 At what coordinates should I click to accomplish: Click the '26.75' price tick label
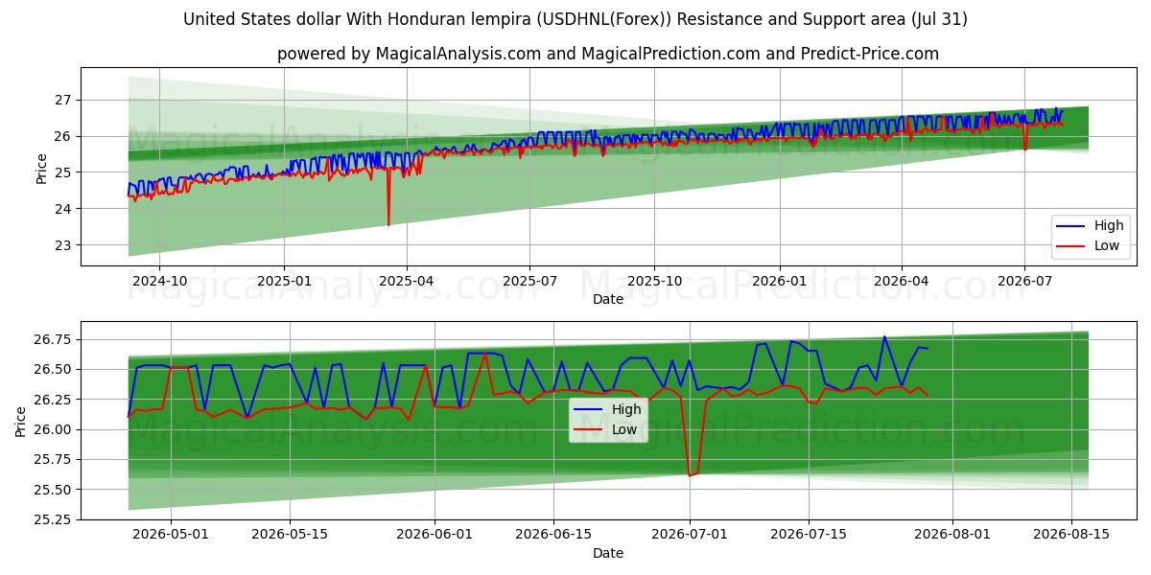tap(55, 339)
